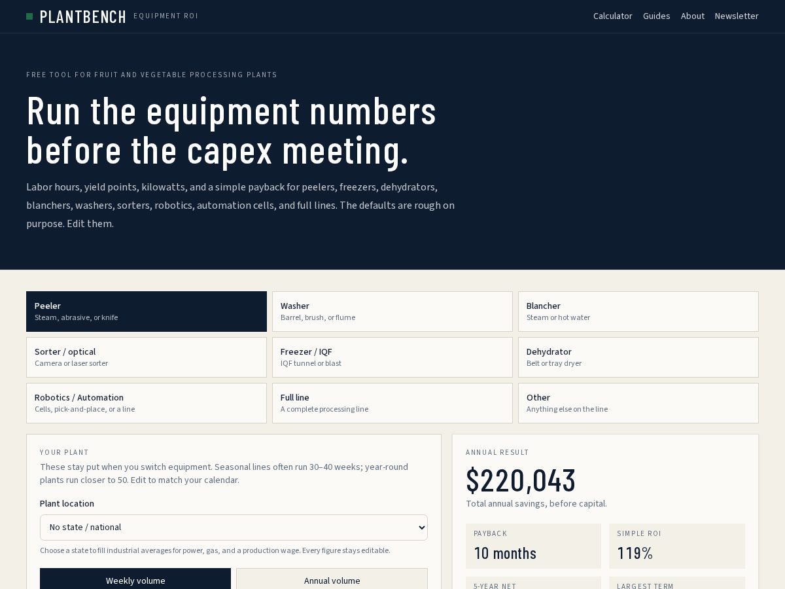Switch to Annual volume tab
785x589 pixels.
332,580
